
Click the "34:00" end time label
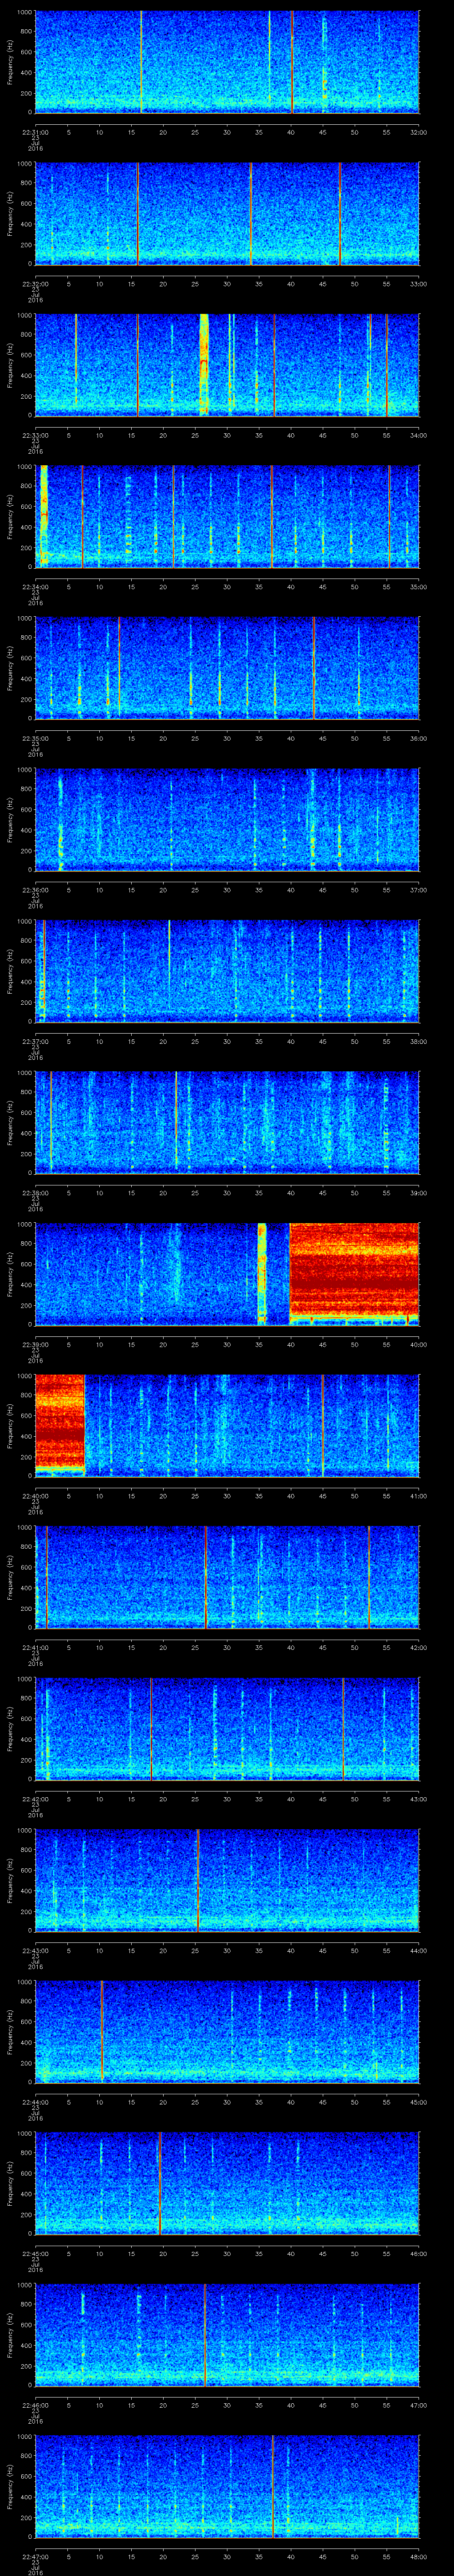[418, 435]
